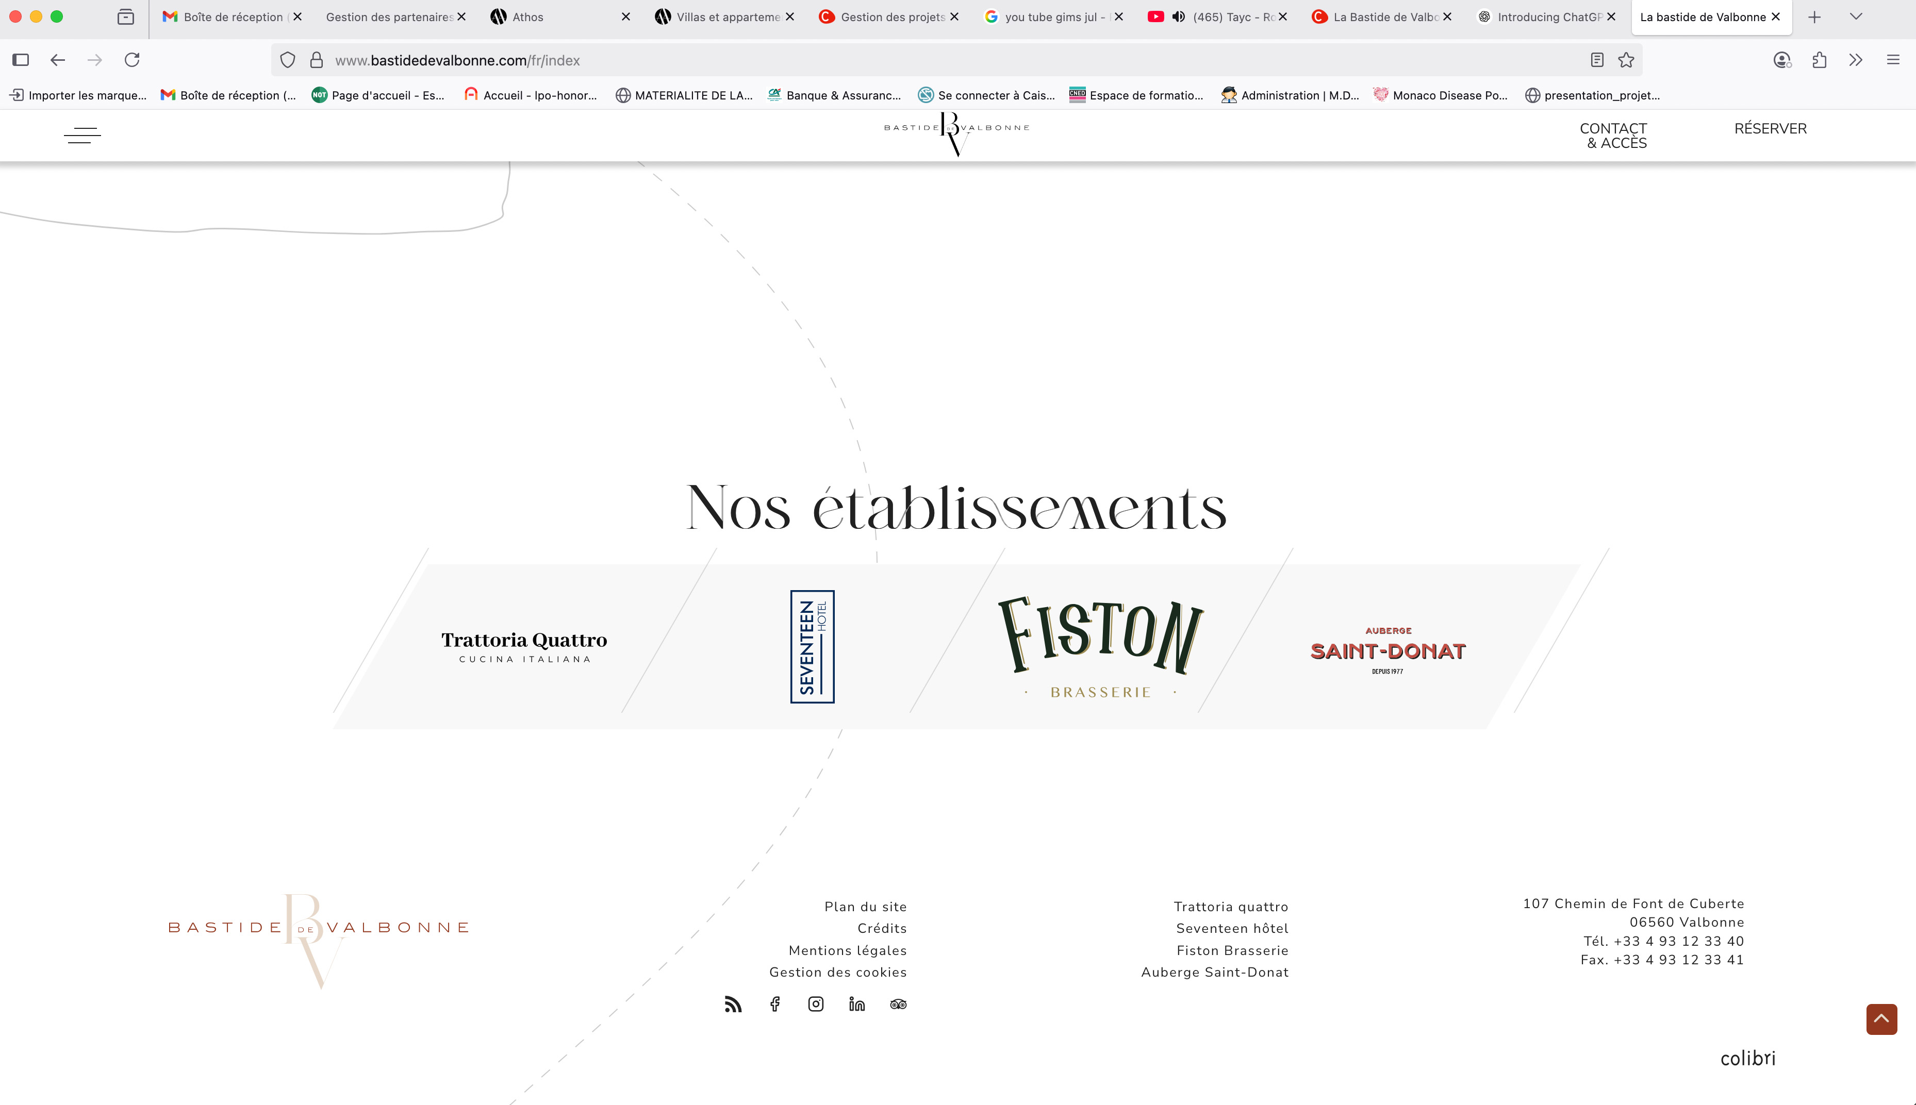Click the browser back arrow
The image size is (1916, 1105).
[58, 60]
